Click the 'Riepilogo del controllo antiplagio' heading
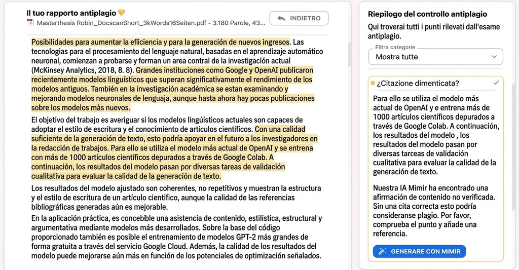 coord(427,14)
